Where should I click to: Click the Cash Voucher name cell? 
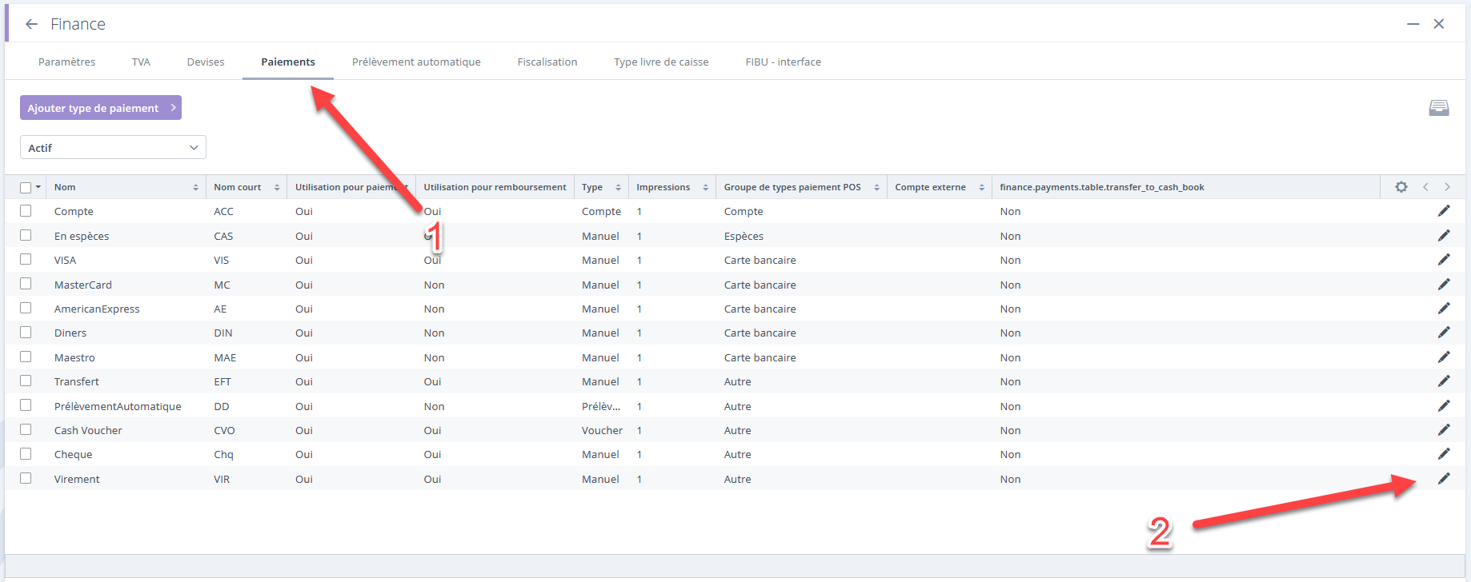click(x=88, y=430)
